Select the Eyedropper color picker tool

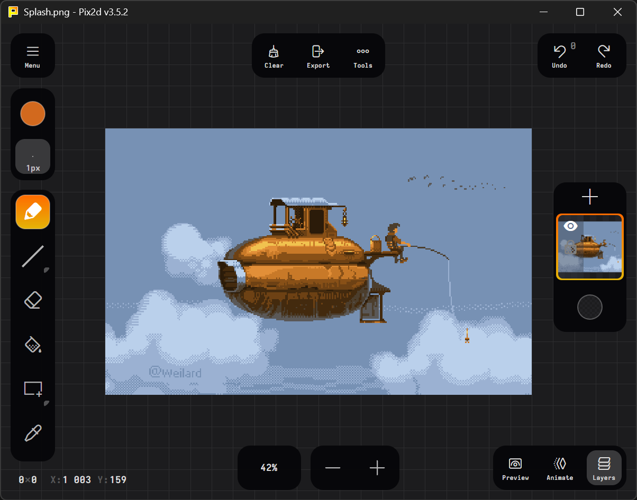pos(33,433)
